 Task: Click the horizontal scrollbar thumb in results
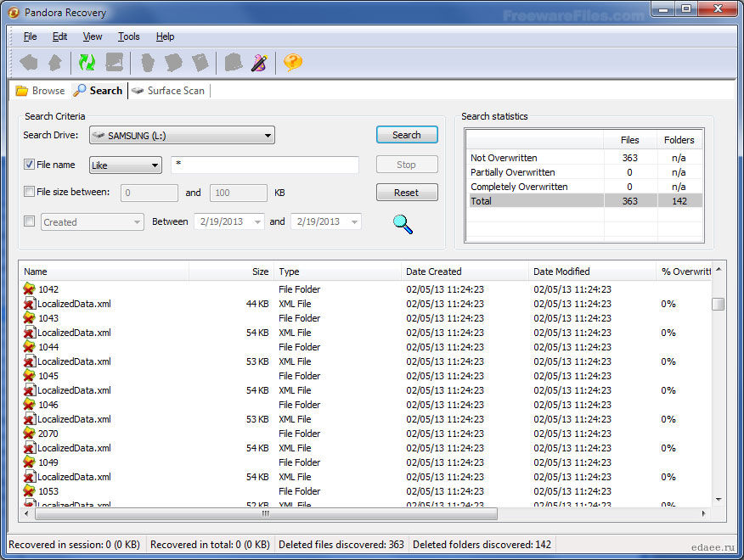tap(266, 513)
